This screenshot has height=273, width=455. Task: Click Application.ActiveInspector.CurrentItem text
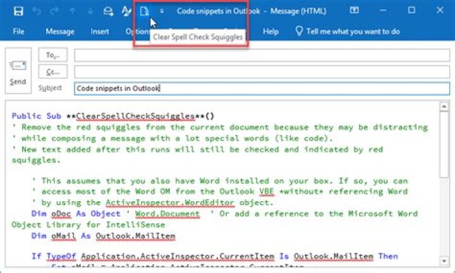[x=178, y=256]
